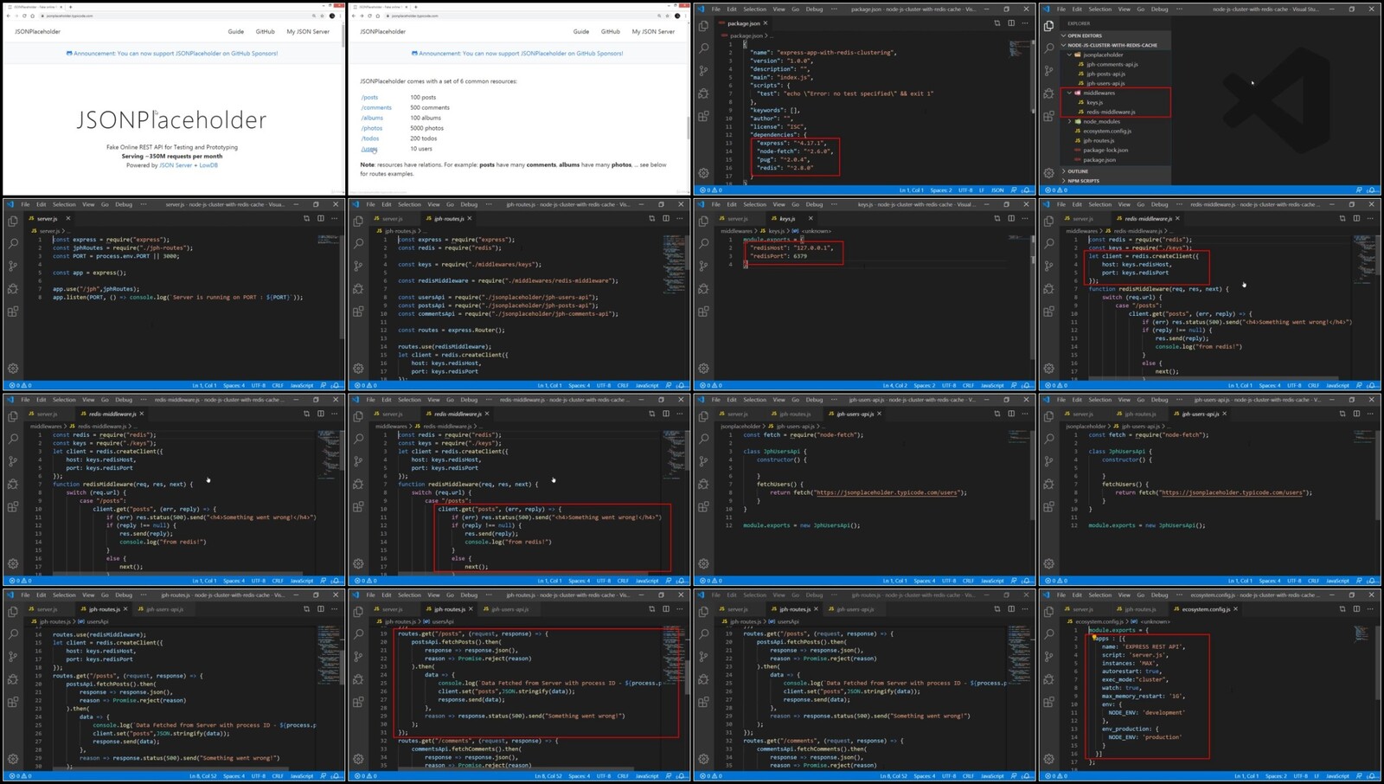The height and width of the screenshot is (784, 1384).
Task: Click the /photos resource link
Action: [370, 128]
